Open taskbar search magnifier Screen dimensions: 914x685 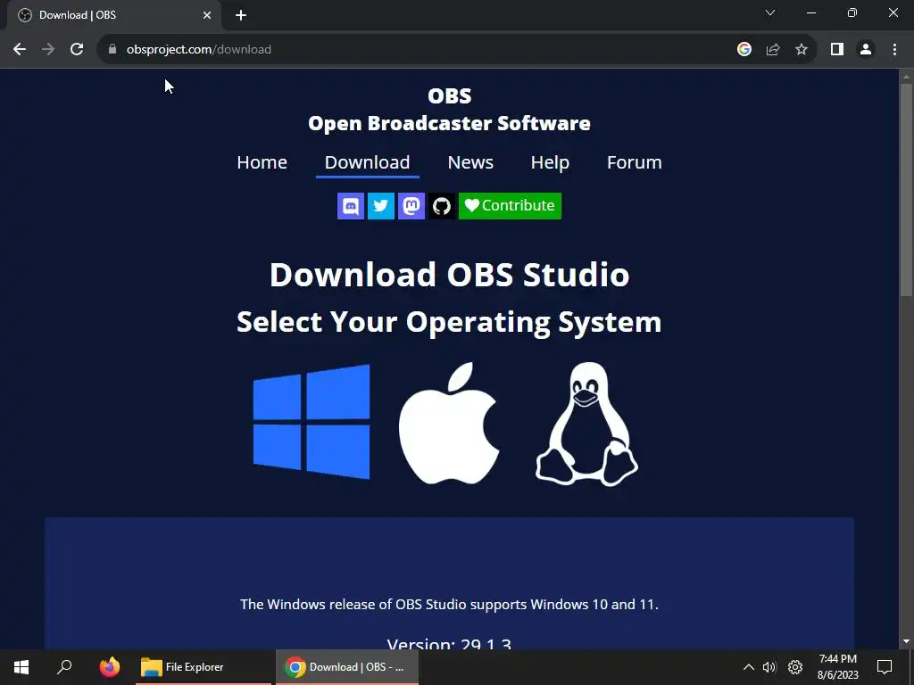point(64,667)
